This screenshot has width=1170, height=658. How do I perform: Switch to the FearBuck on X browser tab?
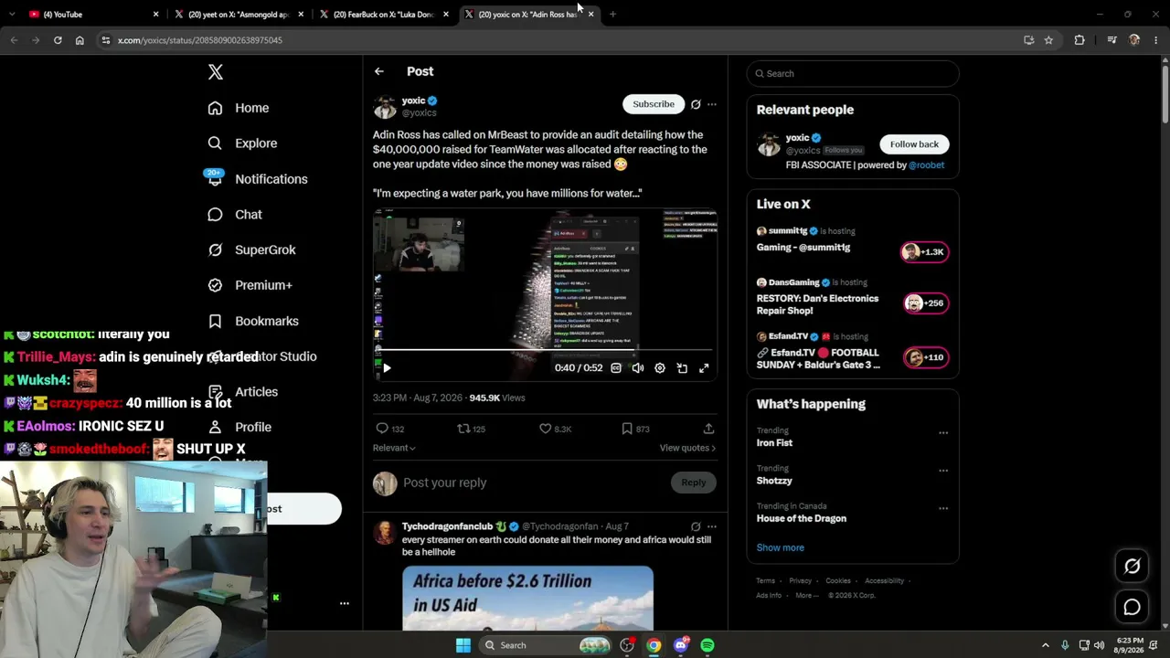tap(384, 15)
